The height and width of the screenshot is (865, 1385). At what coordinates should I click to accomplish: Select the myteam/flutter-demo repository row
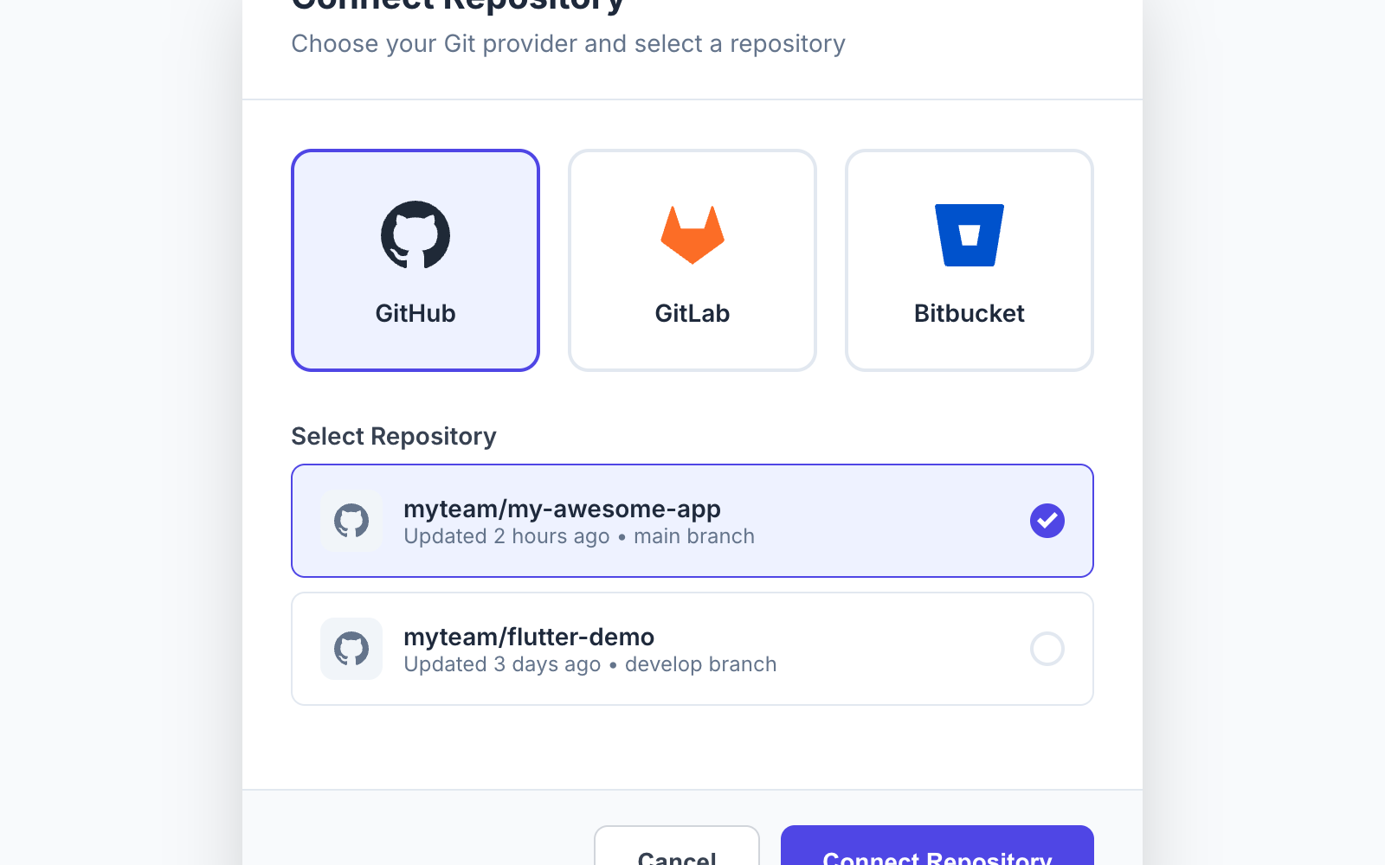coord(692,649)
